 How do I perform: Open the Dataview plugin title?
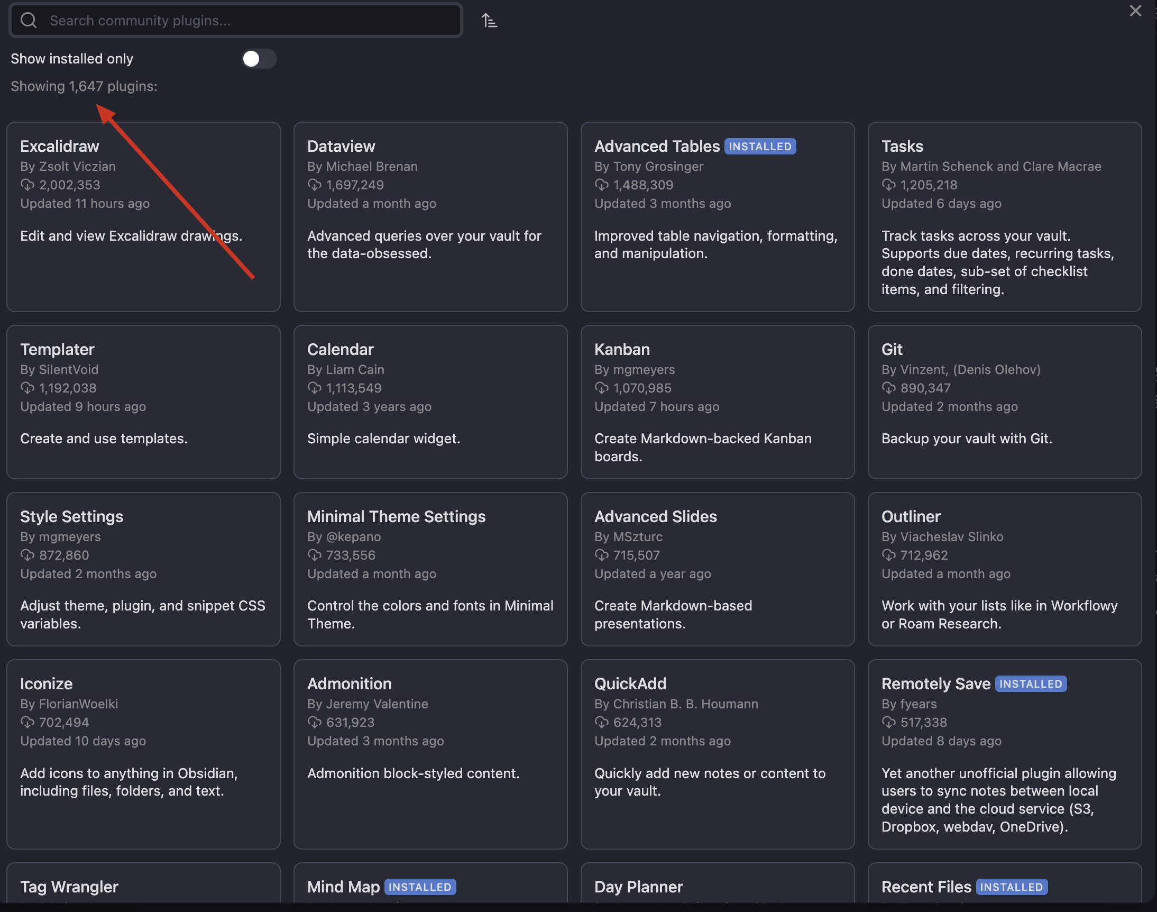click(x=341, y=147)
